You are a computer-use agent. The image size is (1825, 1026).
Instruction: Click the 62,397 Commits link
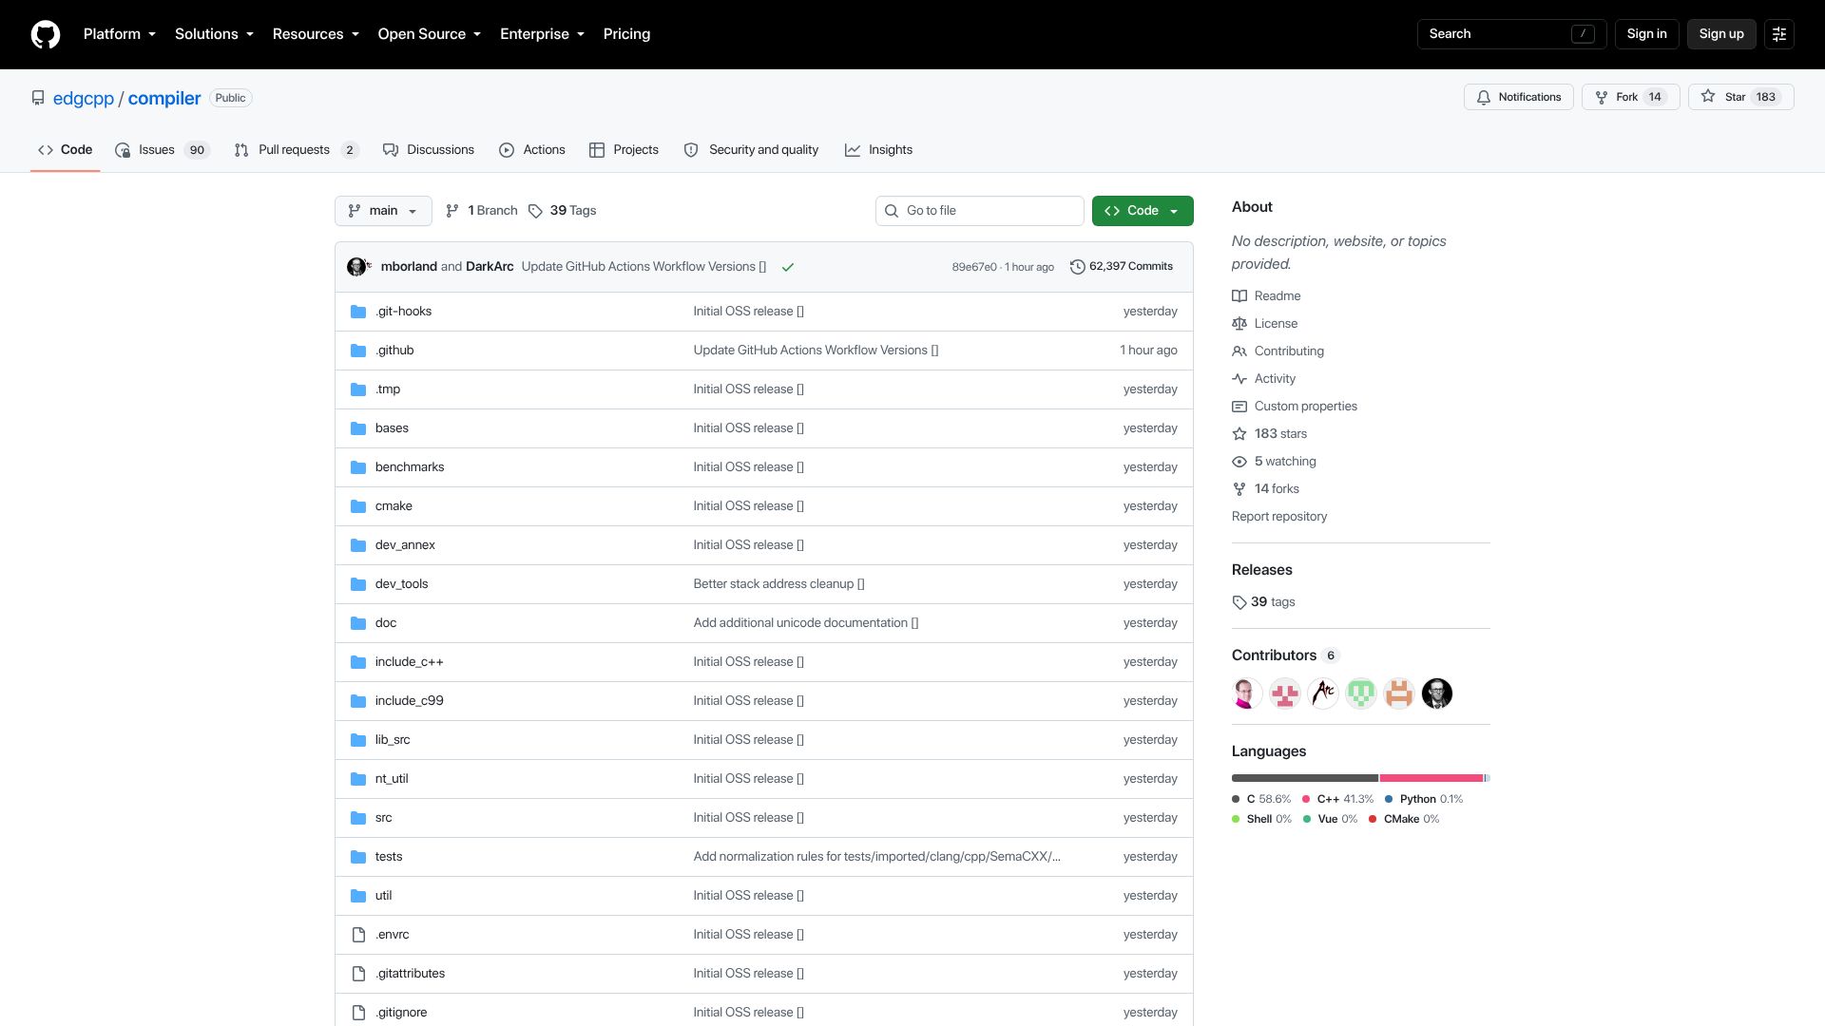tap(1122, 267)
